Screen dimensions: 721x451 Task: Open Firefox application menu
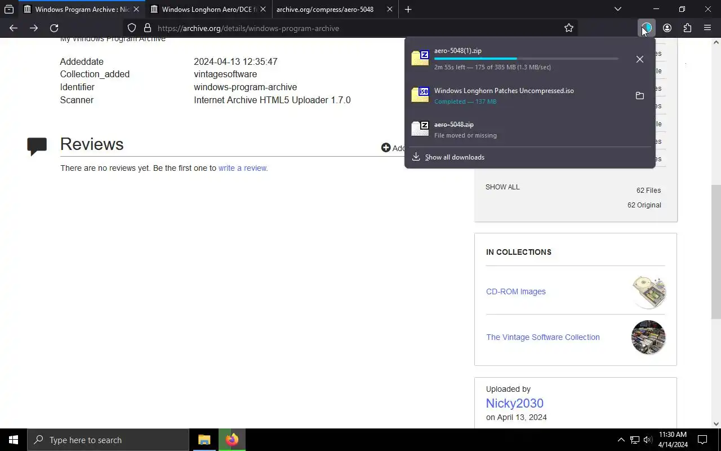[707, 28]
